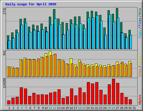Click day 19 weekend label
This screenshot has width=143, height=111.
pyautogui.click(x=84, y=108)
